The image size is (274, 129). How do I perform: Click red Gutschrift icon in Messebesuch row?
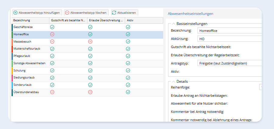[52, 41]
